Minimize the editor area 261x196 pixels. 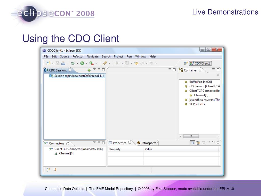click(x=170, y=69)
